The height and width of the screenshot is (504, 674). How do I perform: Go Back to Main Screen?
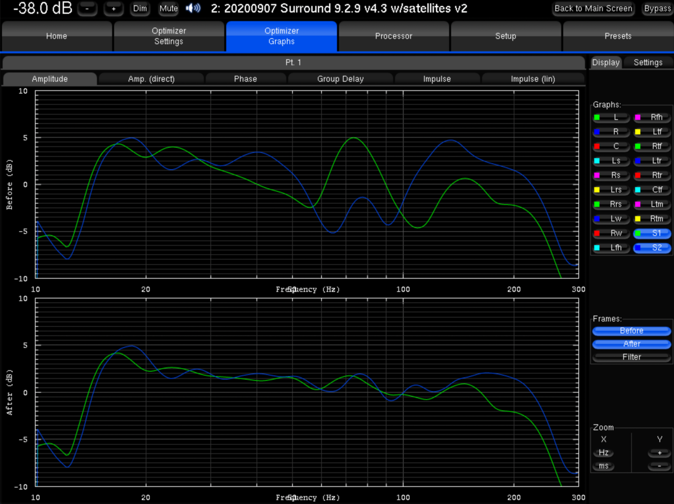point(593,8)
